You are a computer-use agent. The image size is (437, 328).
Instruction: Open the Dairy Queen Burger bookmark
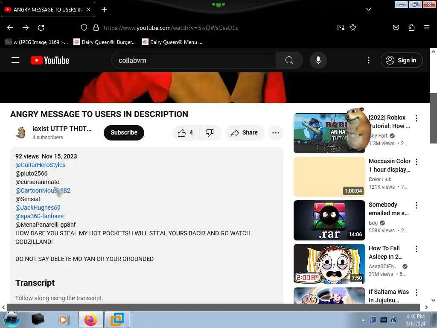point(105,42)
